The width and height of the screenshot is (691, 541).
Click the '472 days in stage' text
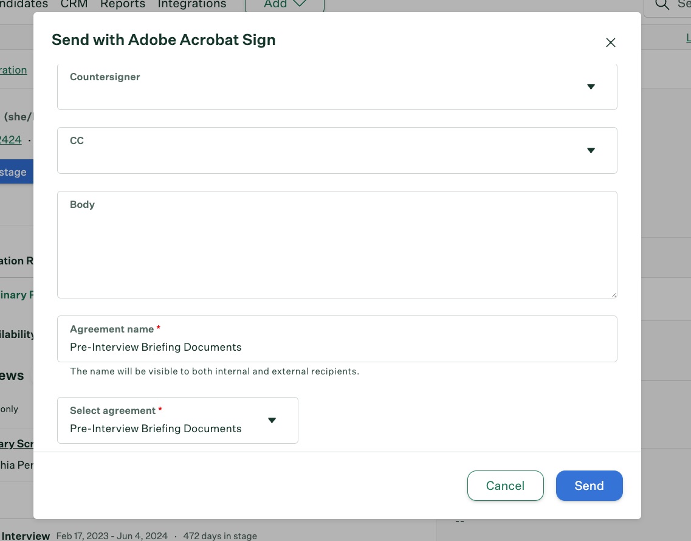pyautogui.click(x=220, y=536)
